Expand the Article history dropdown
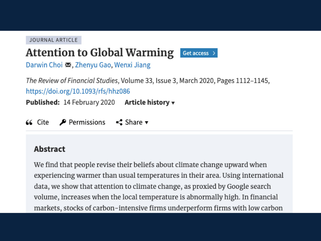 click(150, 102)
